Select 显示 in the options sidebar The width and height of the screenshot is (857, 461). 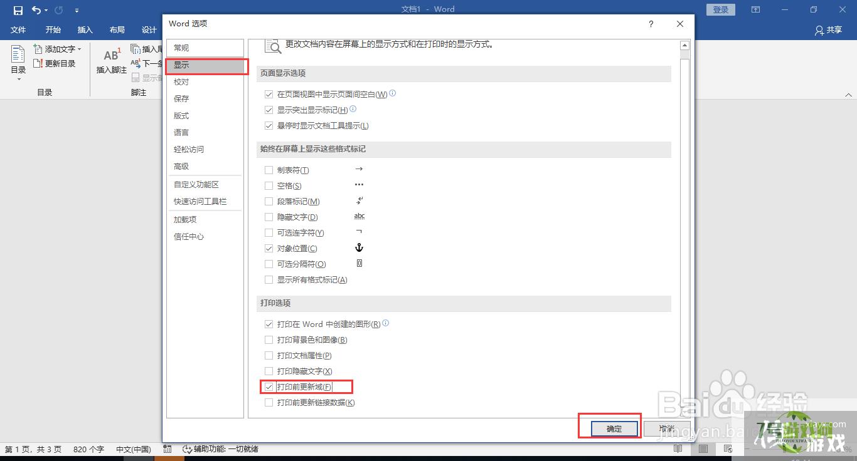(205, 65)
